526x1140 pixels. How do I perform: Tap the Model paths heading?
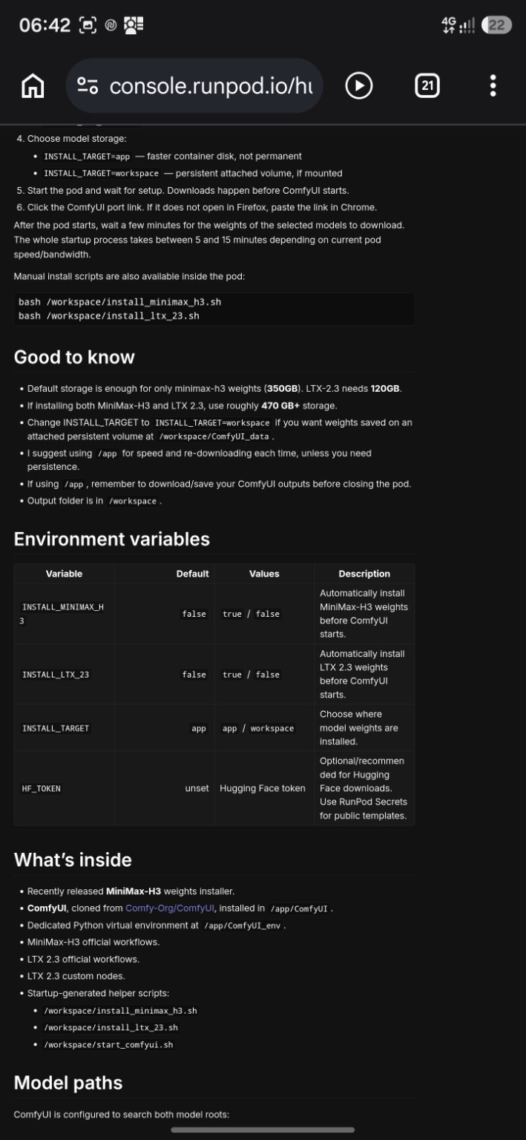pyautogui.click(x=68, y=1083)
